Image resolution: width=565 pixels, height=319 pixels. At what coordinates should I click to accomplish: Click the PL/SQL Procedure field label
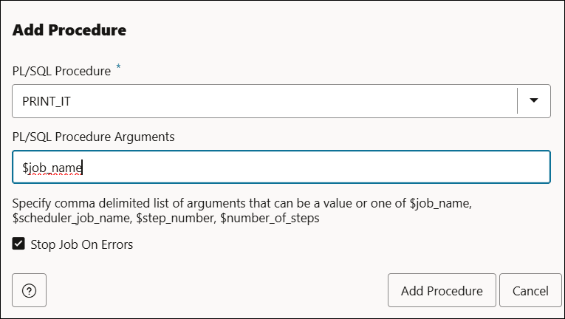(61, 70)
